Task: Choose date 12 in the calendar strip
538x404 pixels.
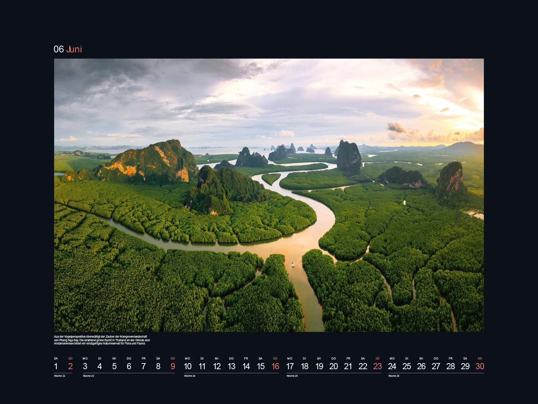Action: pyautogui.click(x=217, y=366)
